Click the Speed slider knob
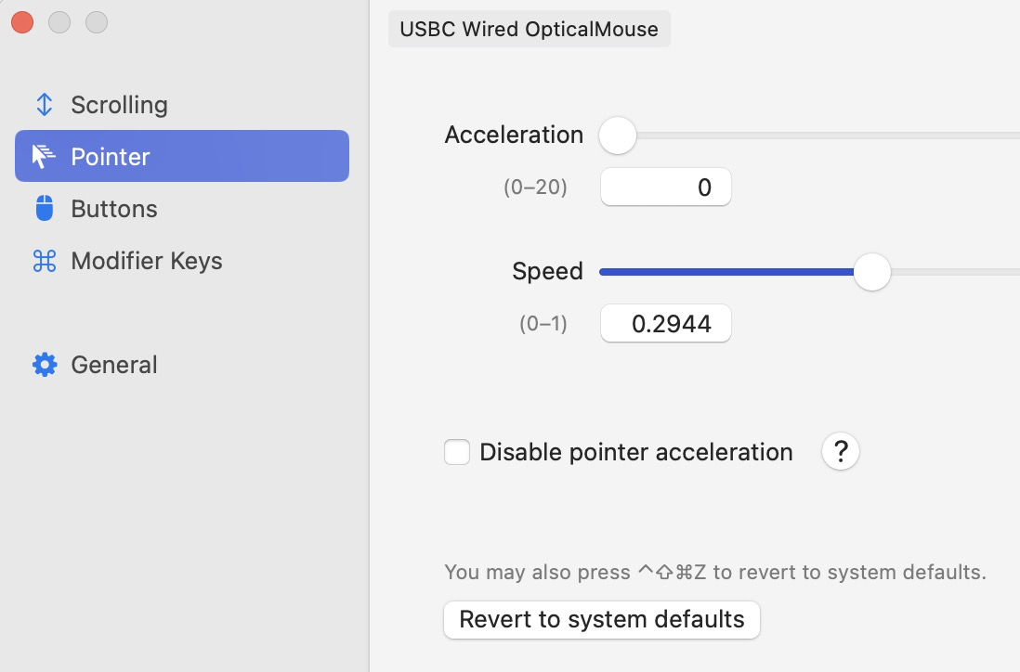The height and width of the screenshot is (672, 1020). 871,272
